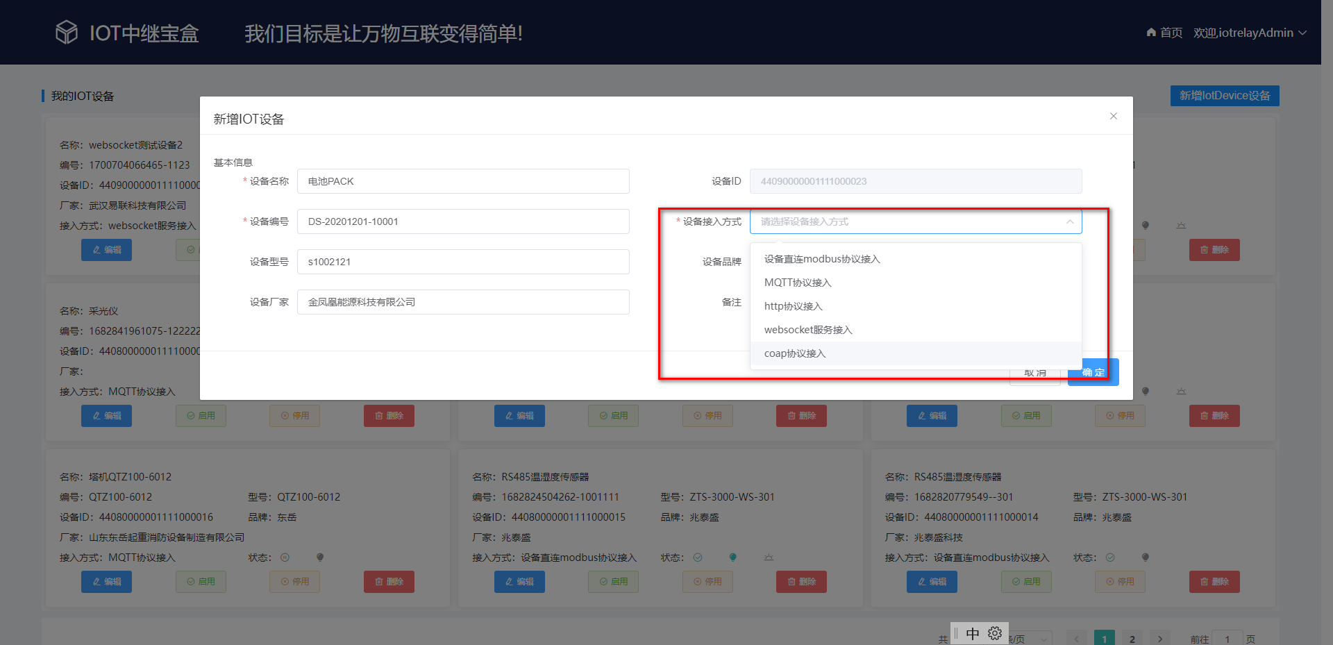
Task: Click the 新增IotDevice设备 button
Action: click(x=1224, y=95)
